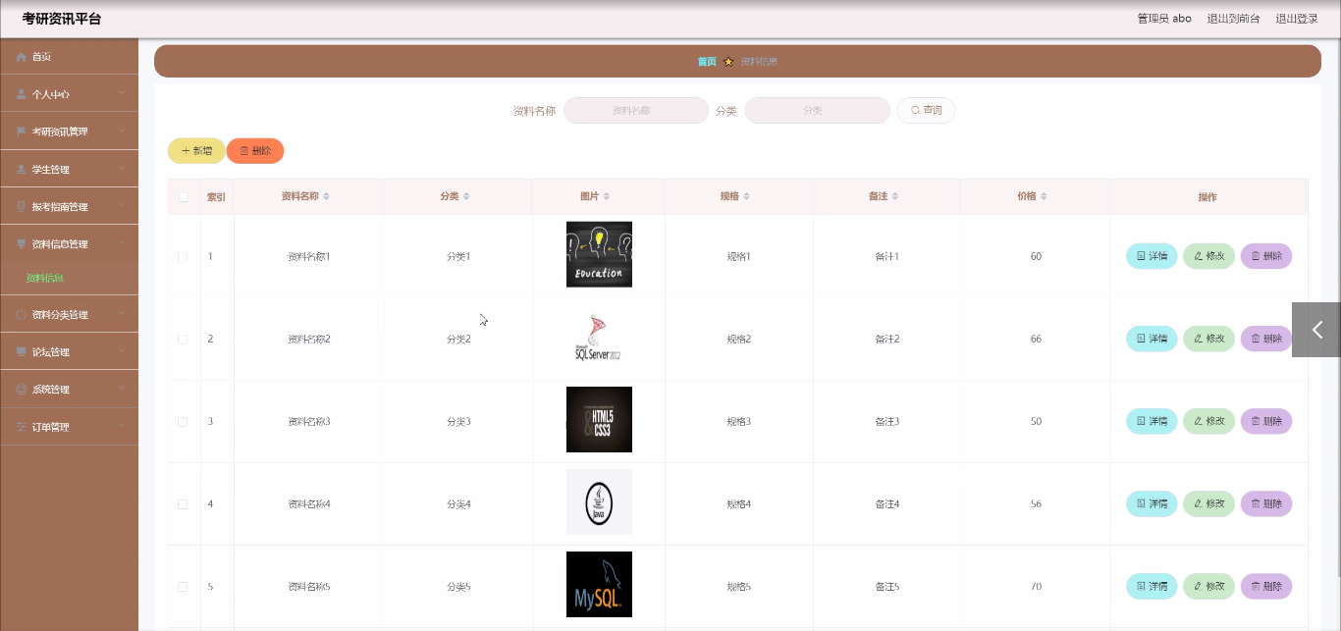
Task: Click the SQL Server thumbnail in row 2
Action: point(599,337)
